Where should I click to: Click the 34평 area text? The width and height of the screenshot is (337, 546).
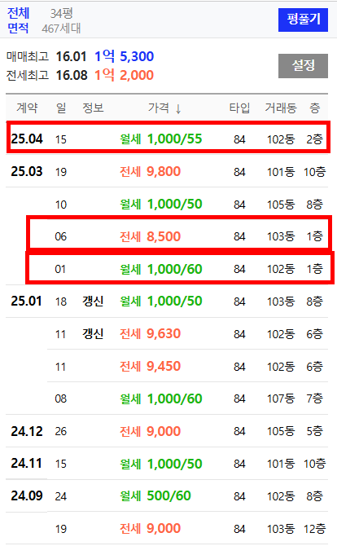click(x=62, y=14)
